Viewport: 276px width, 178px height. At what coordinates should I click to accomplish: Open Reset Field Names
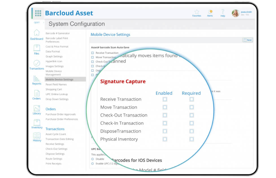tap(56, 85)
